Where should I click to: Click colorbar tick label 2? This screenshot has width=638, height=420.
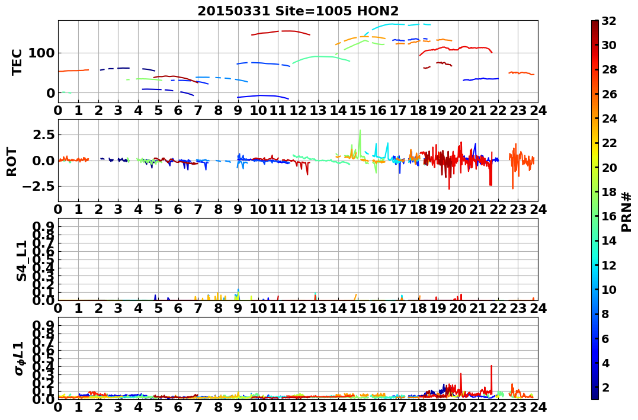[605, 387]
